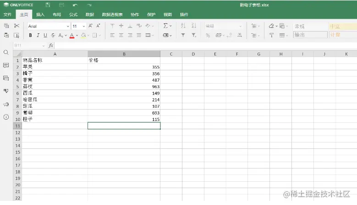Click the undo arrow in title bar
357x205 pixels.
75,5
